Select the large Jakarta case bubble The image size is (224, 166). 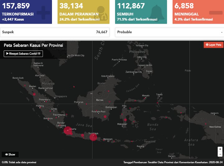(68, 130)
